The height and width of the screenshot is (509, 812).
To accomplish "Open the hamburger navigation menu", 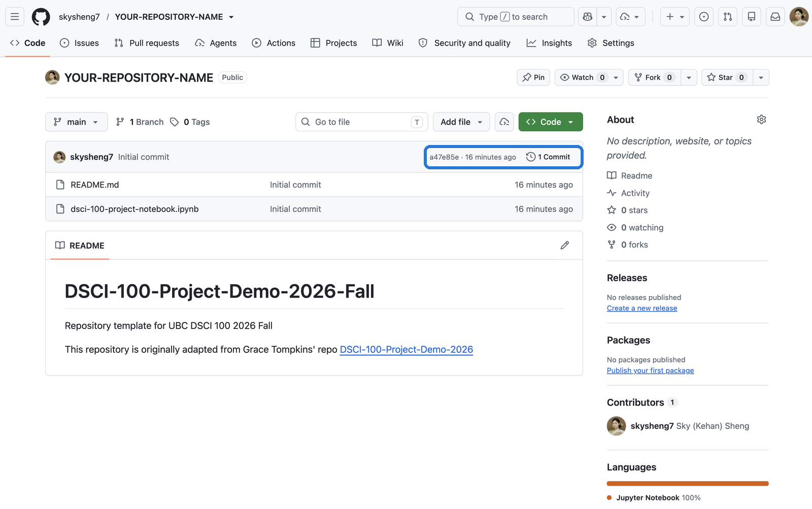I will [15, 17].
